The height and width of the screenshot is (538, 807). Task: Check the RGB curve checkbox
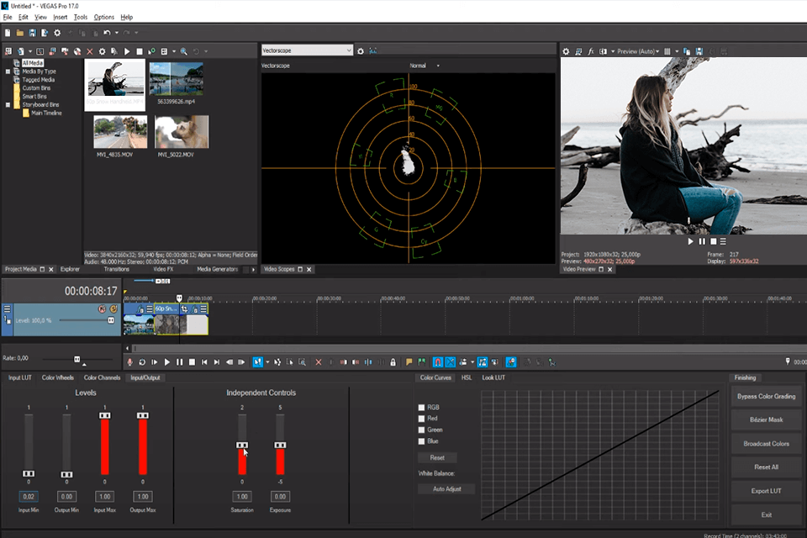[421, 407]
